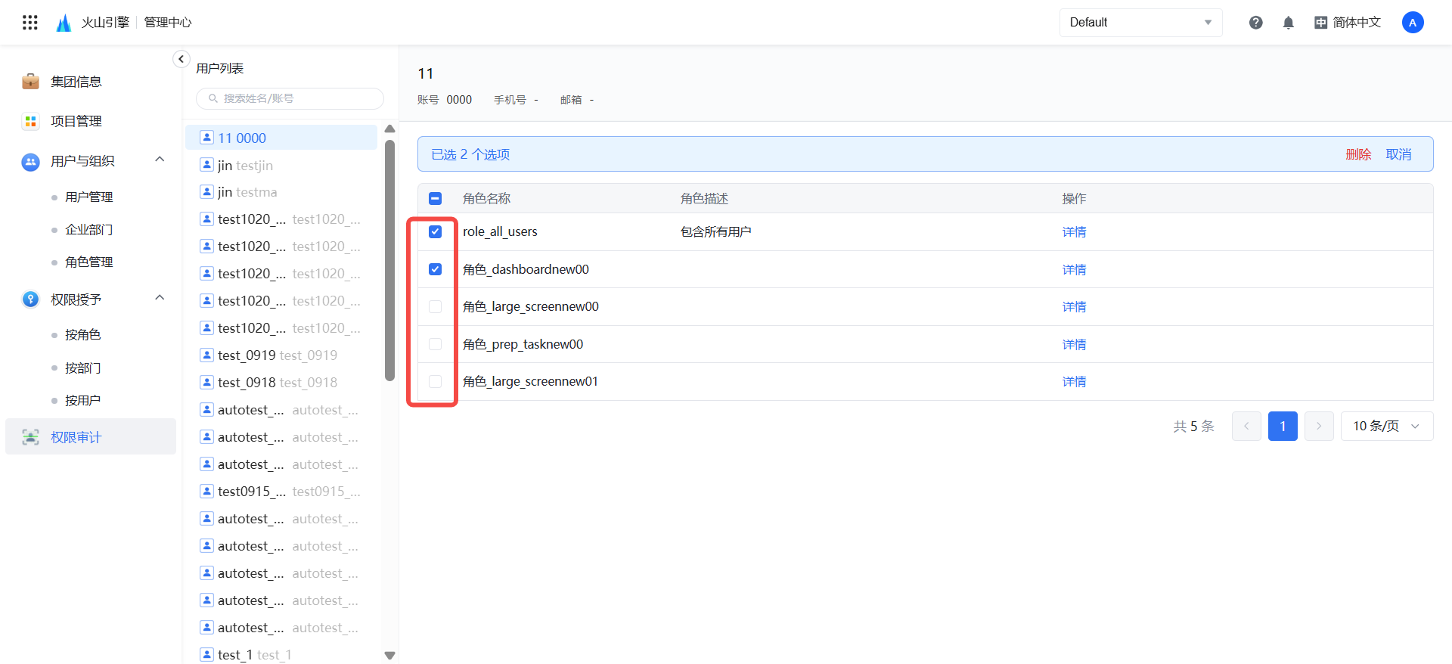Open the app launcher grid menu
The height and width of the screenshot is (664, 1452).
tap(30, 23)
